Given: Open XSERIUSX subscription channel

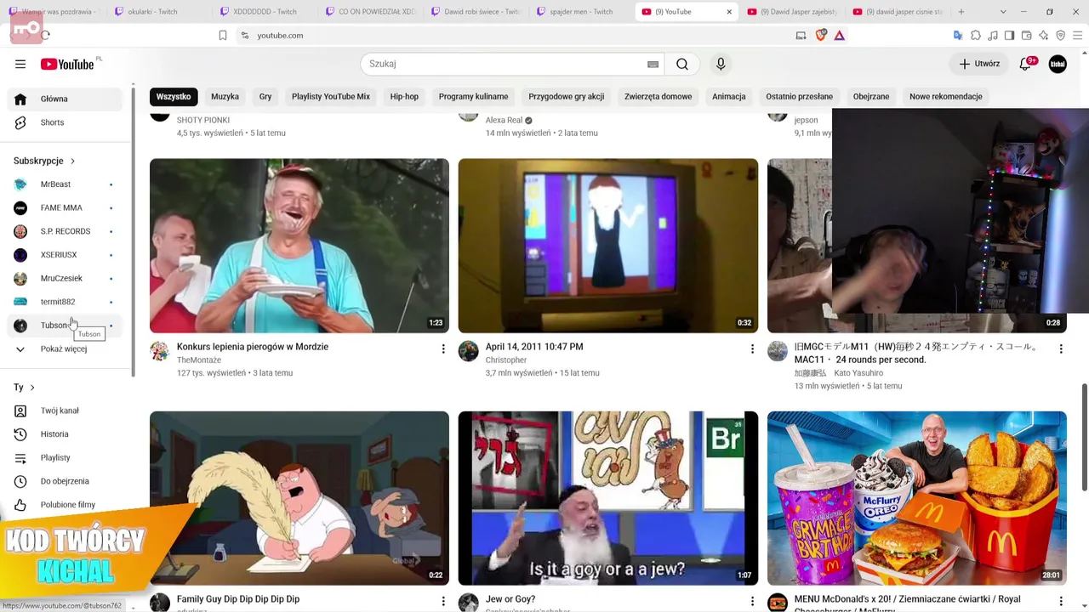Looking at the screenshot, I should pos(66,255).
